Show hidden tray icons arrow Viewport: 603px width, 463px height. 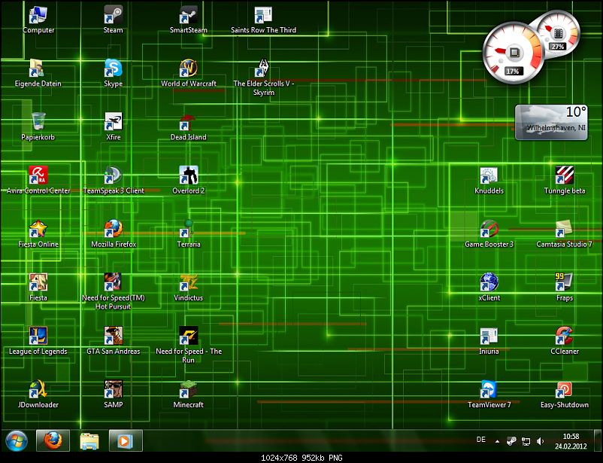click(497, 441)
